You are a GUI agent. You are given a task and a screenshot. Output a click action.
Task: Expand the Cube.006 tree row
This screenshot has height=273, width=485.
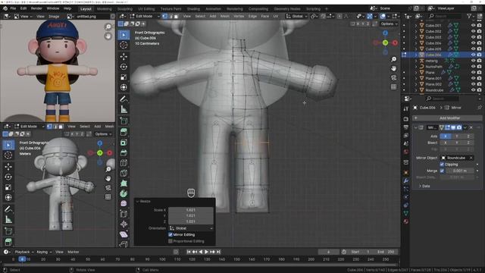416,55
